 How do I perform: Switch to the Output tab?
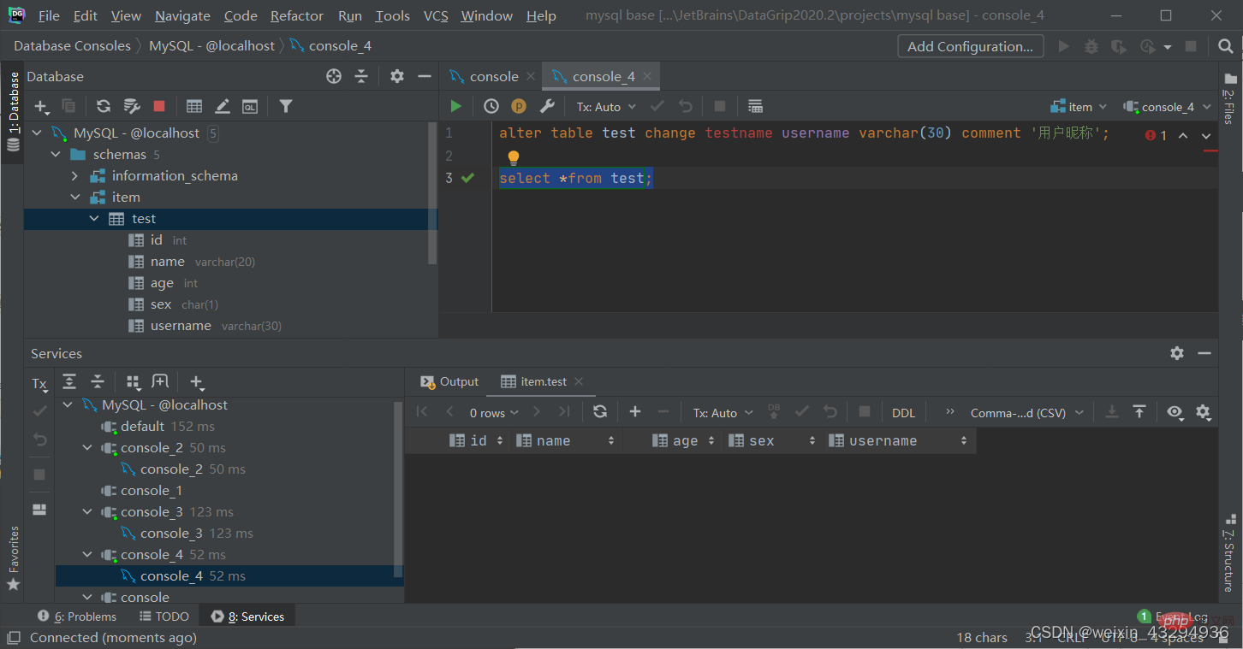pyautogui.click(x=449, y=381)
